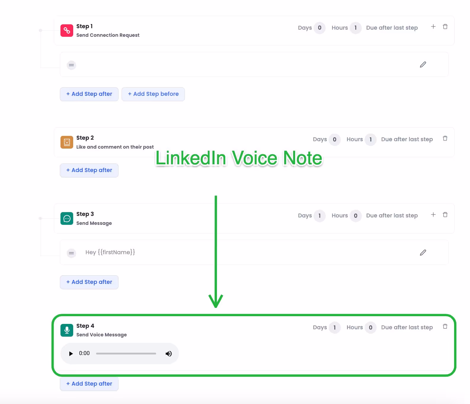Set the Hours value for Step 1
The height and width of the screenshot is (404, 470).
[x=356, y=28]
